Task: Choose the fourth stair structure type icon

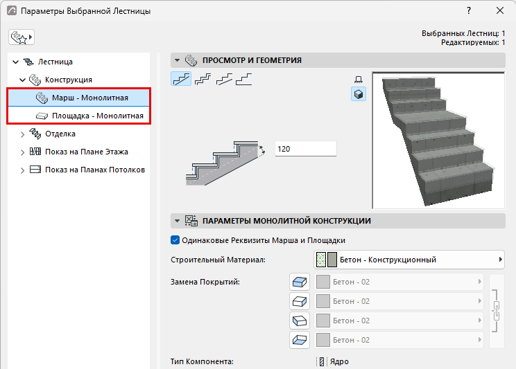Action: click(x=244, y=79)
